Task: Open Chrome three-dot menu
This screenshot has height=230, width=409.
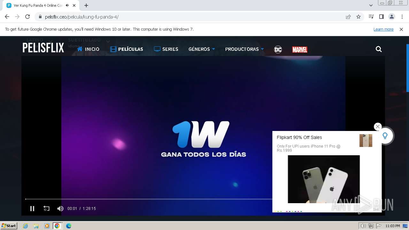Action: tap(402, 17)
